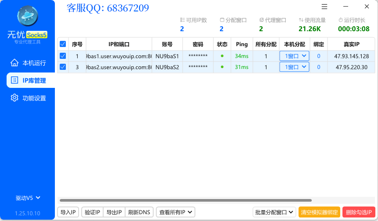The height and width of the screenshot is (221, 378).
Task: Click the gear icon for 功能设置
Action: pos(14,98)
